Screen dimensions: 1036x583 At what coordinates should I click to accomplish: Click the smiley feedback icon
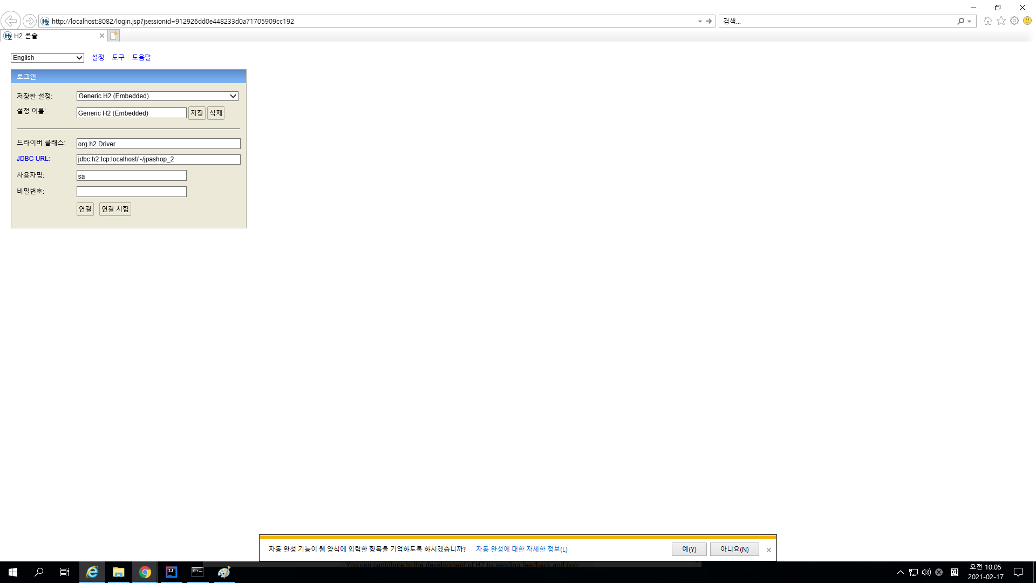pos(1027,21)
